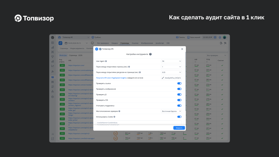Switch to the Лог проверки tab

103,43
